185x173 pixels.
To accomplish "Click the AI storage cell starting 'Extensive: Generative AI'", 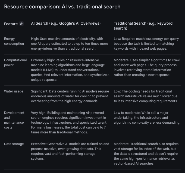I will 70,151.
